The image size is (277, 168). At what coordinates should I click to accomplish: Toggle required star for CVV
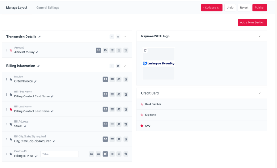(x=142, y=126)
